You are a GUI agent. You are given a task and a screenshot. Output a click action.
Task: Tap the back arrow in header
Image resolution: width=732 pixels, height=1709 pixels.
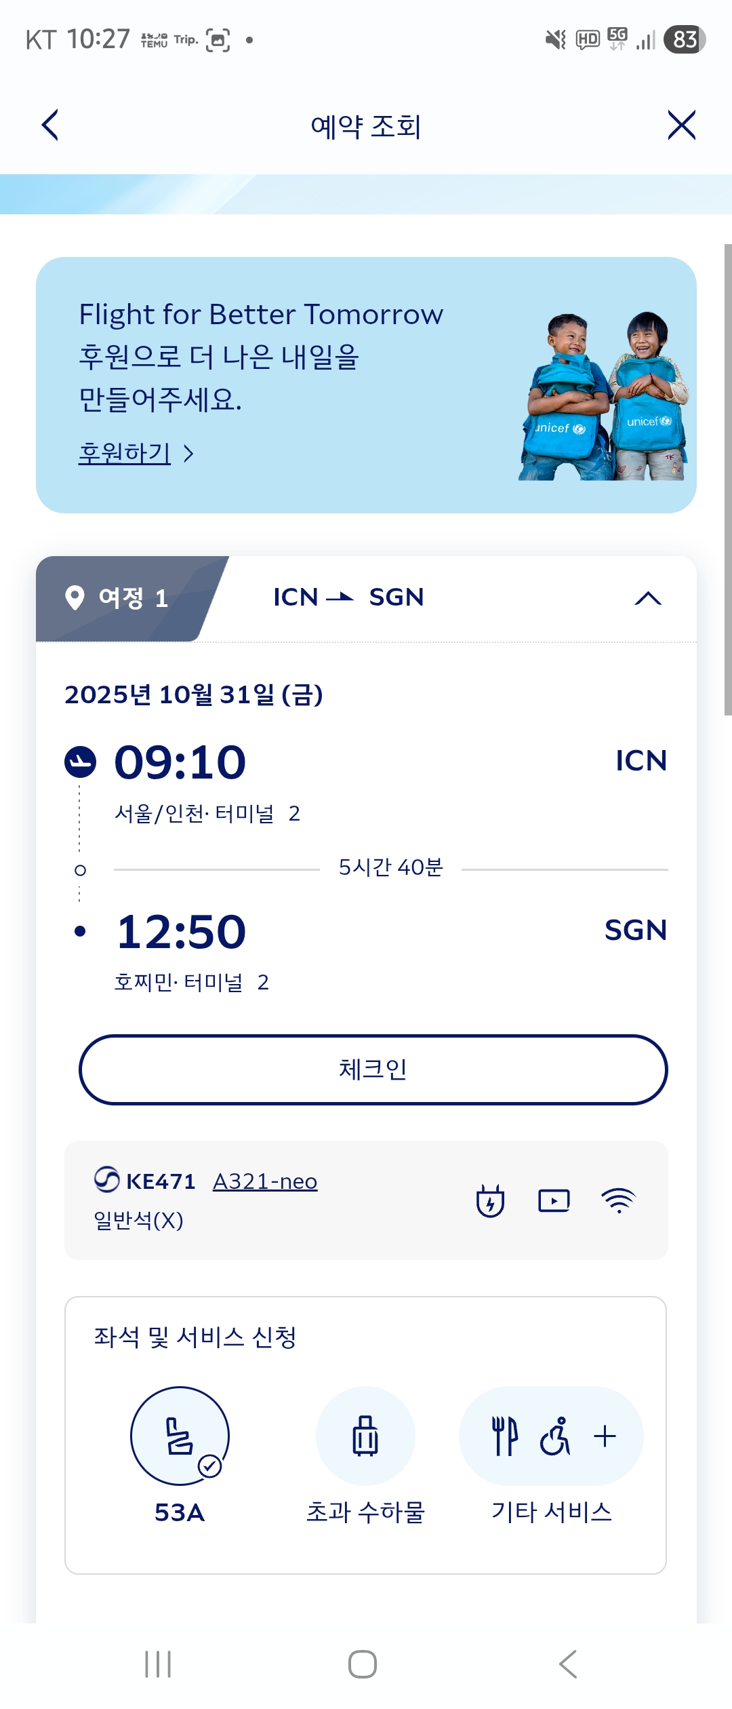(x=50, y=125)
